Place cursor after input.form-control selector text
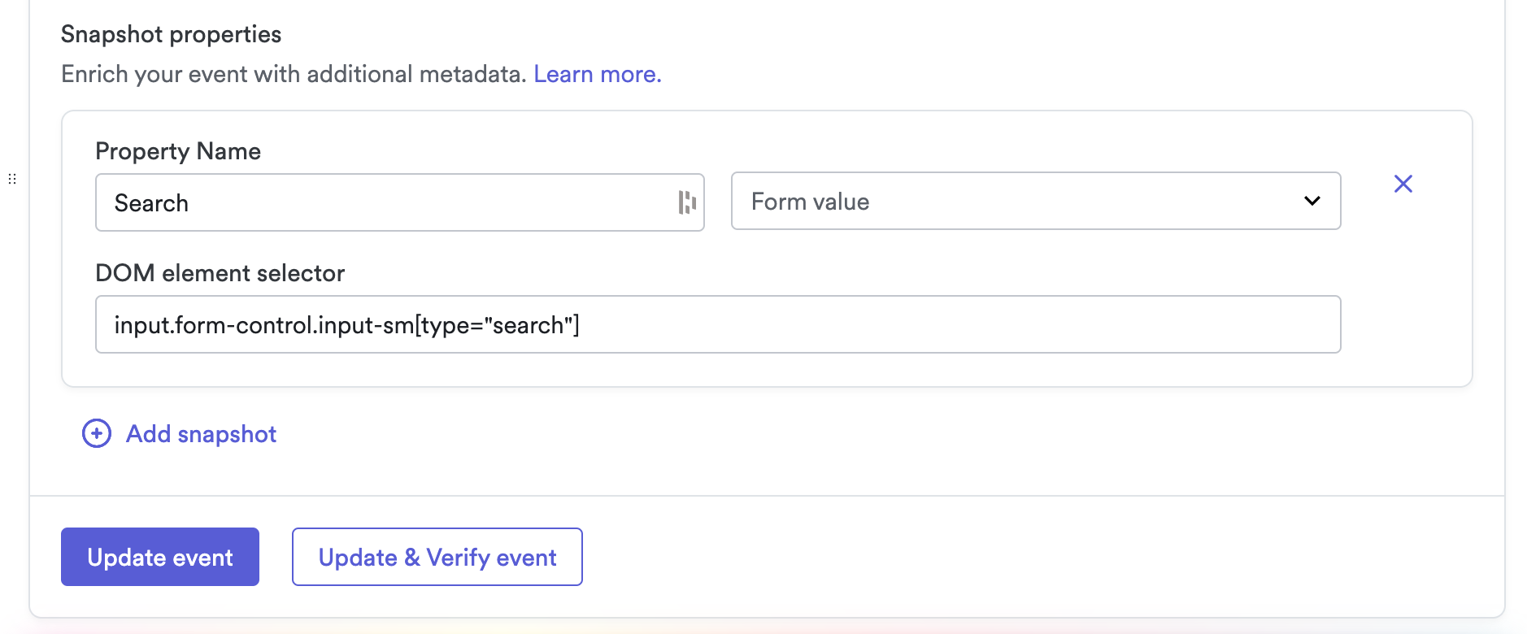The height and width of the screenshot is (634, 1527). point(581,325)
